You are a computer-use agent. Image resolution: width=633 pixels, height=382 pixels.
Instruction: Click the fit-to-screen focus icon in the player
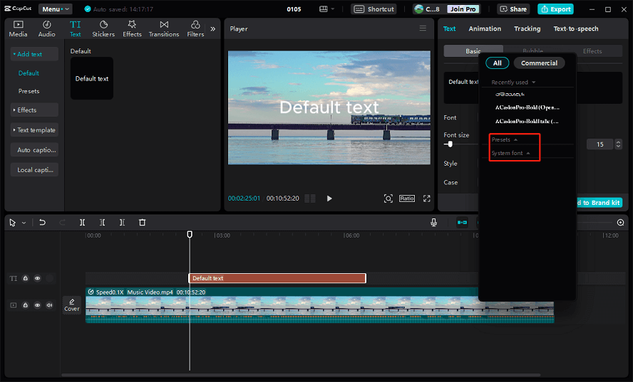pos(388,198)
